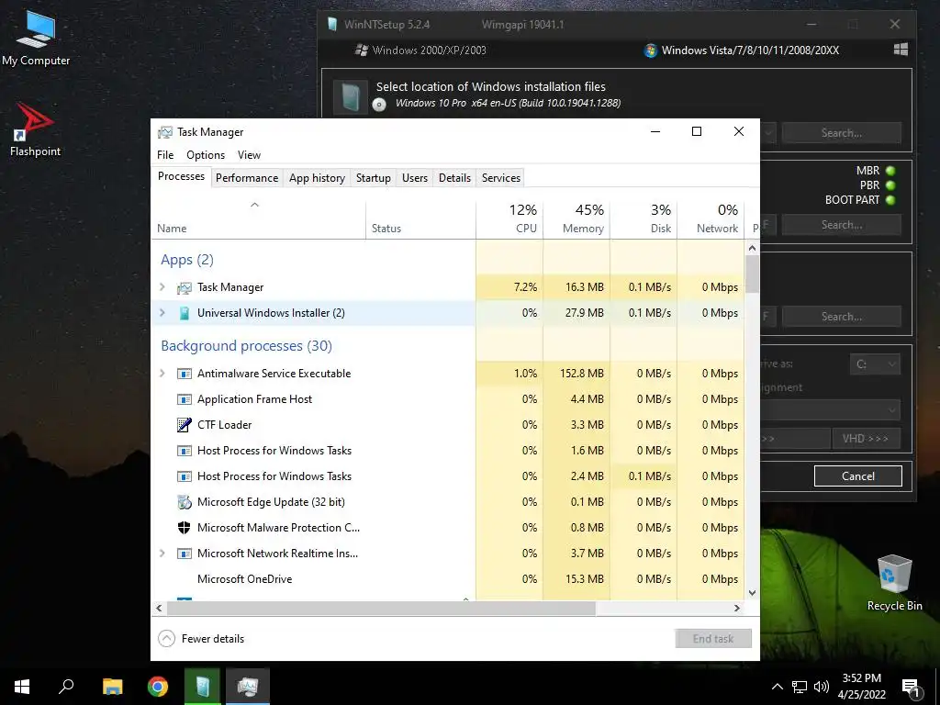
Task: Click Cancel in the WinNTSetup window
Action: 858,476
